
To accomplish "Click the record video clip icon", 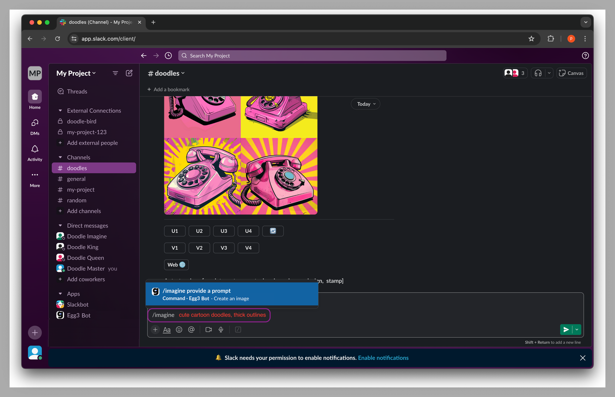I will click(208, 330).
